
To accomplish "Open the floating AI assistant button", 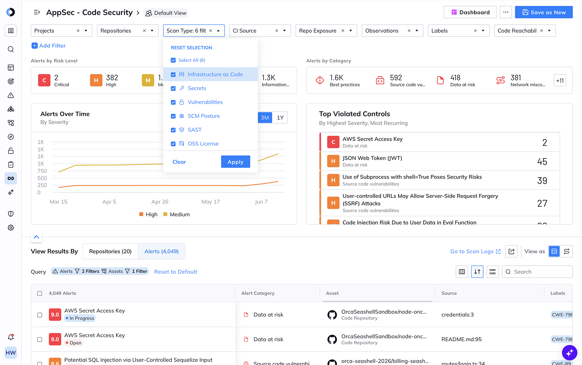I will click(x=569, y=352).
